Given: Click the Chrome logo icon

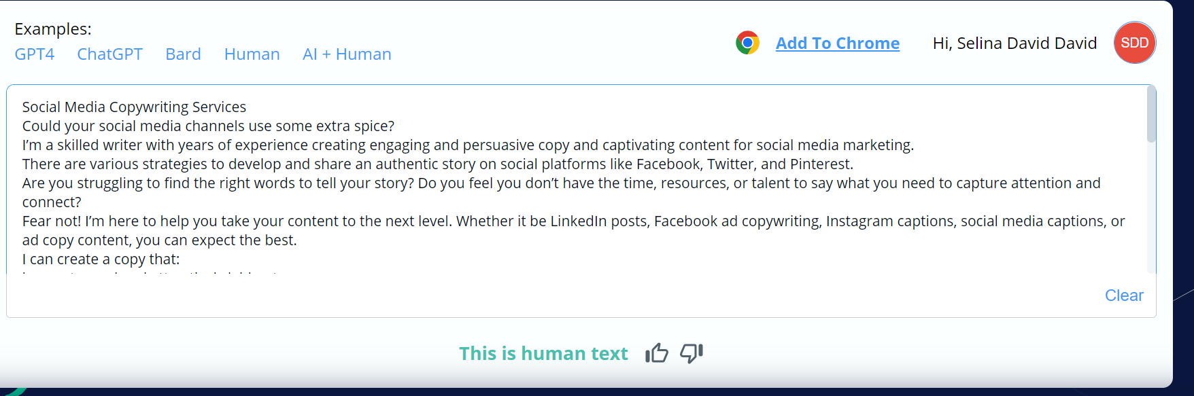Looking at the screenshot, I should (747, 43).
